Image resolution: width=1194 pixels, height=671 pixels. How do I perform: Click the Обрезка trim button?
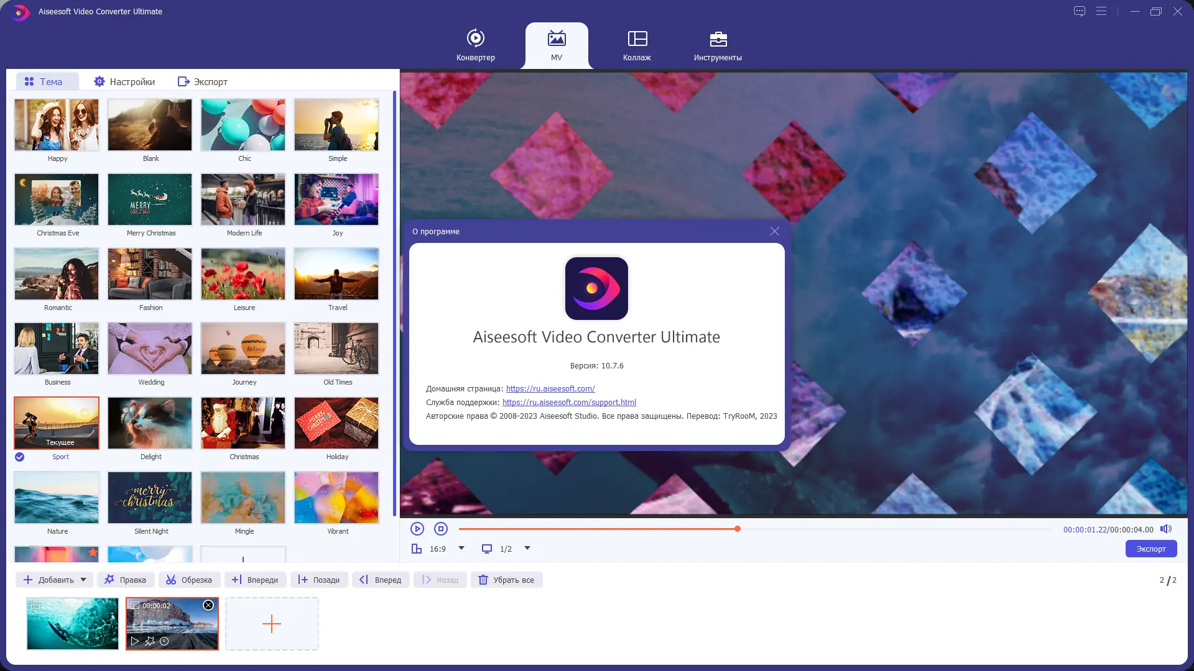189,580
